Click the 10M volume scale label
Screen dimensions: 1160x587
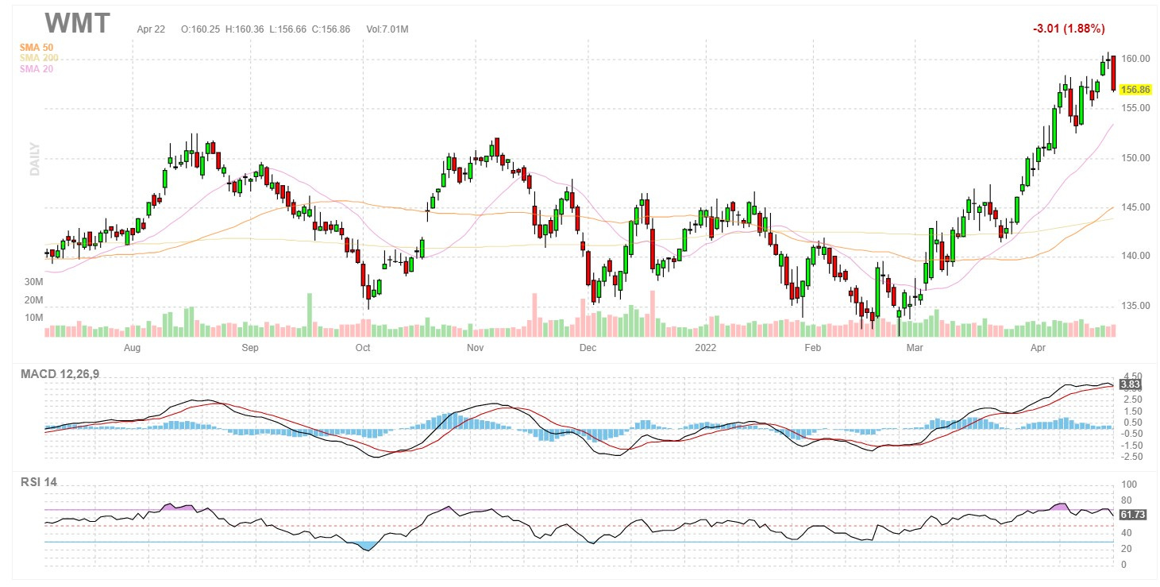[33, 318]
